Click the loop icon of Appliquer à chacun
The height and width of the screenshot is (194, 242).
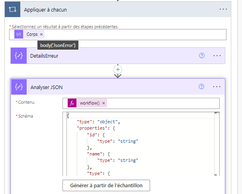coord(13,10)
